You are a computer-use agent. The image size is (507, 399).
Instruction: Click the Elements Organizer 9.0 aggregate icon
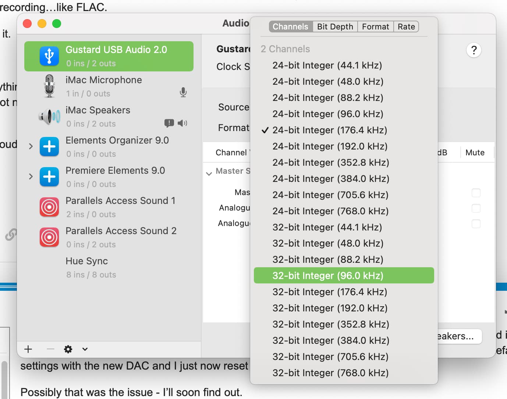click(49, 146)
